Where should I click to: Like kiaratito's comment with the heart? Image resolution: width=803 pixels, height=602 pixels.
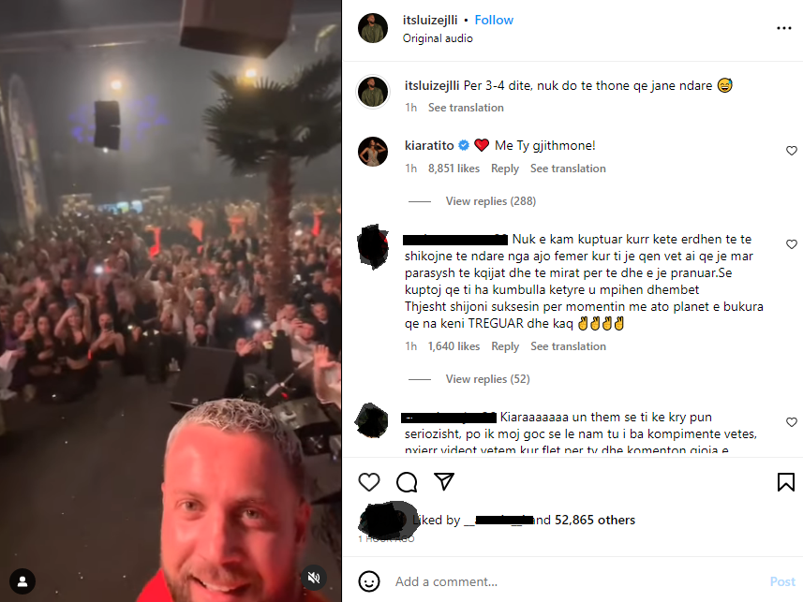click(x=791, y=151)
